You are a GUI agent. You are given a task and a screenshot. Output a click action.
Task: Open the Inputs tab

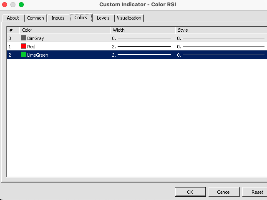(58, 18)
